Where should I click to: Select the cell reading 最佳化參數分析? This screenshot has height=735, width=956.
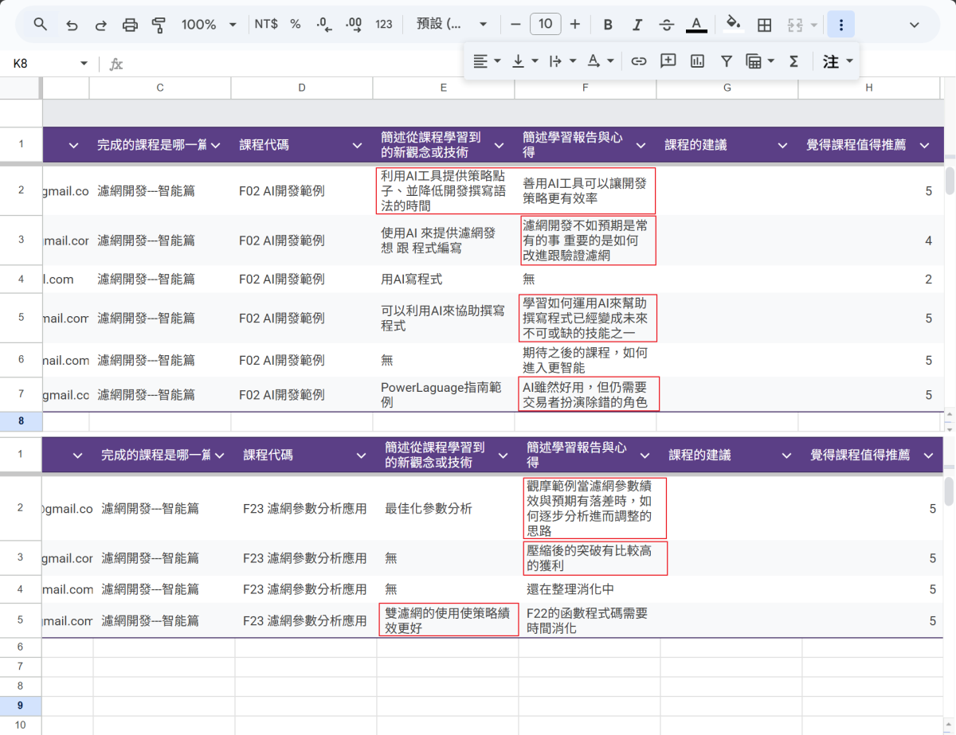tap(448, 509)
